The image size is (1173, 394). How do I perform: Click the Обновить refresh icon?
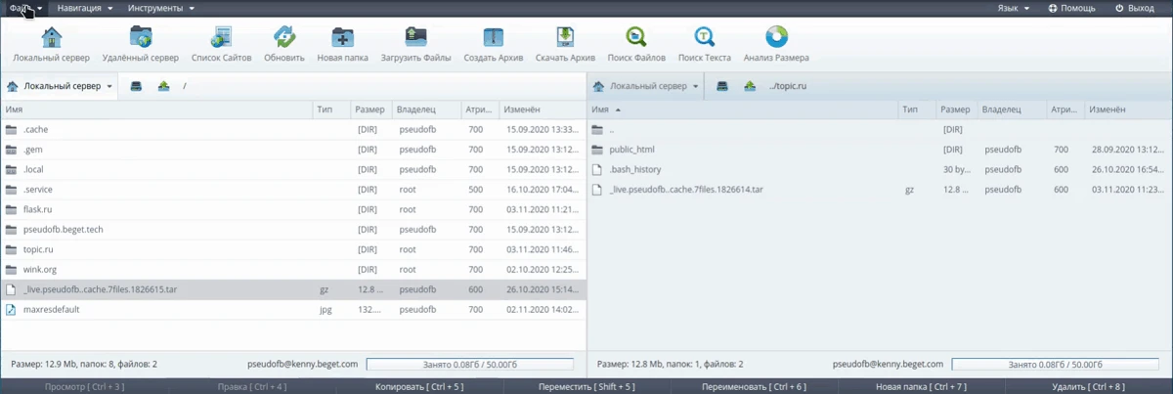(284, 38)
